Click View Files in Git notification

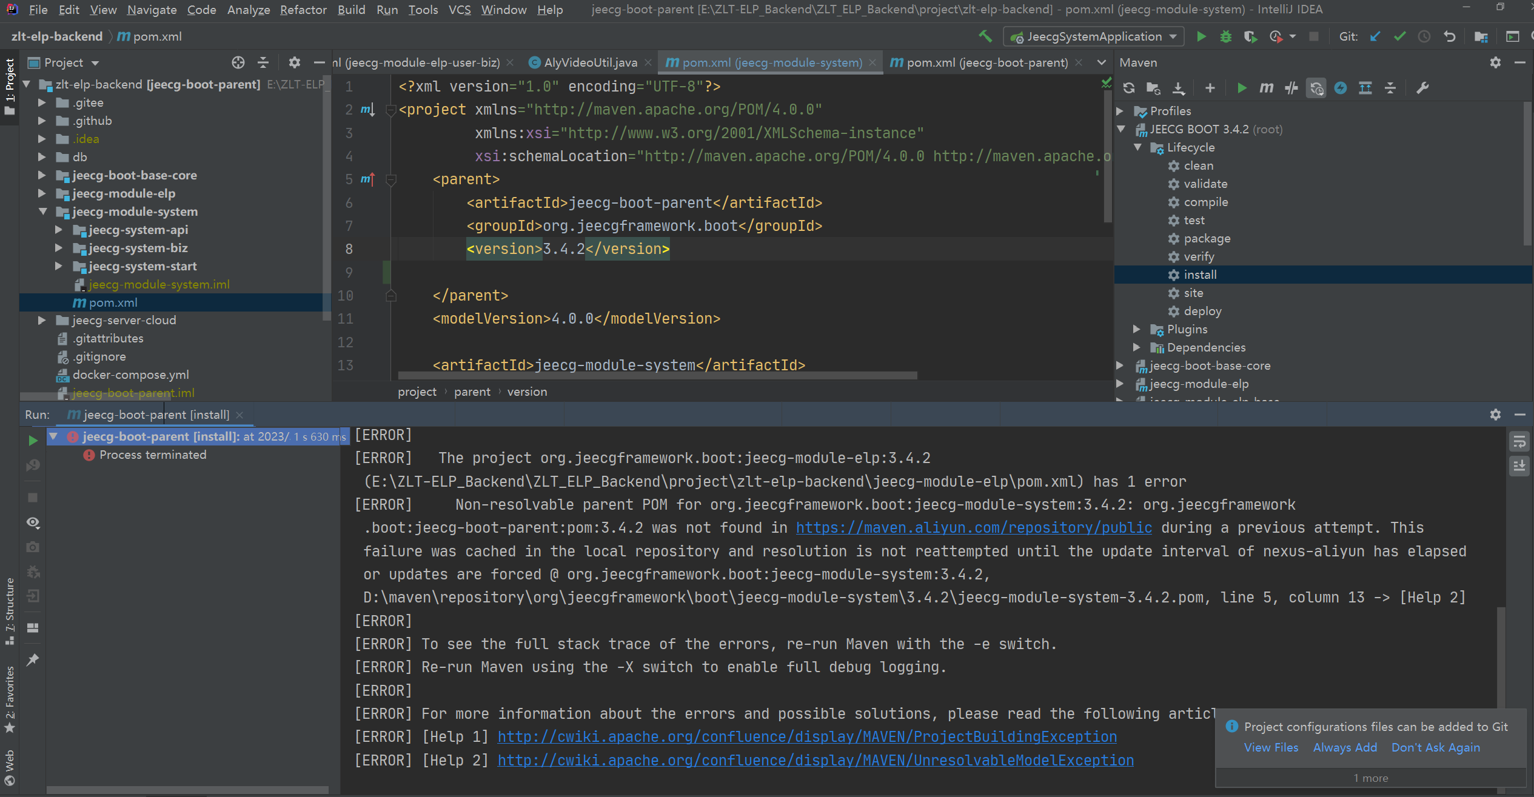(x=1271, y=747)
